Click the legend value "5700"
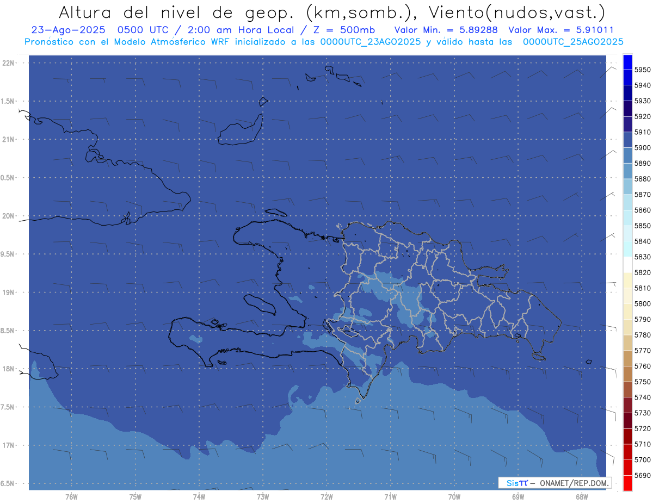This screenshot has height=504, width=653. pyautogui.click(x=643, y=459)
